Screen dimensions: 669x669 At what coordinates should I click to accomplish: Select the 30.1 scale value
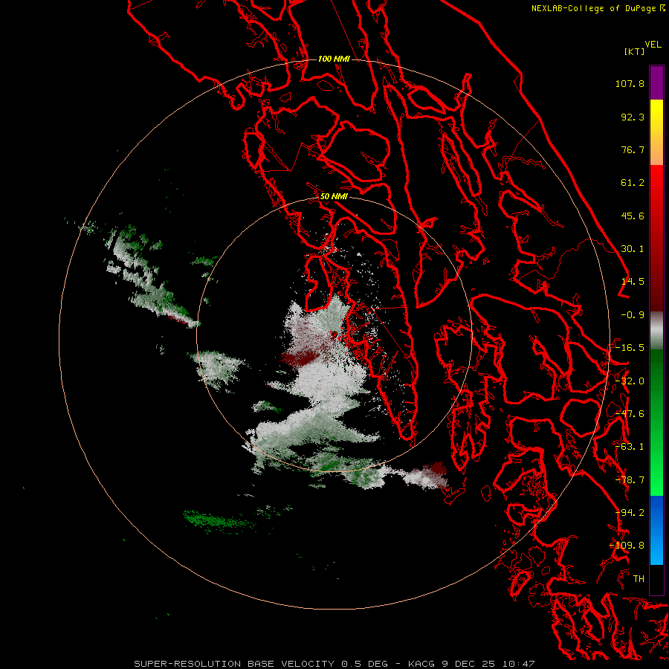pos(633,249)
